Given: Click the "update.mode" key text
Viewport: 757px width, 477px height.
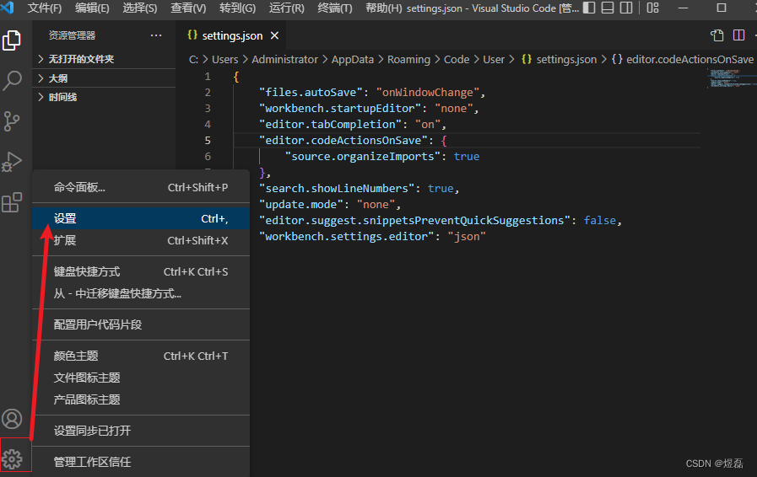Looking at the screenshot, I should pos(301,205).
